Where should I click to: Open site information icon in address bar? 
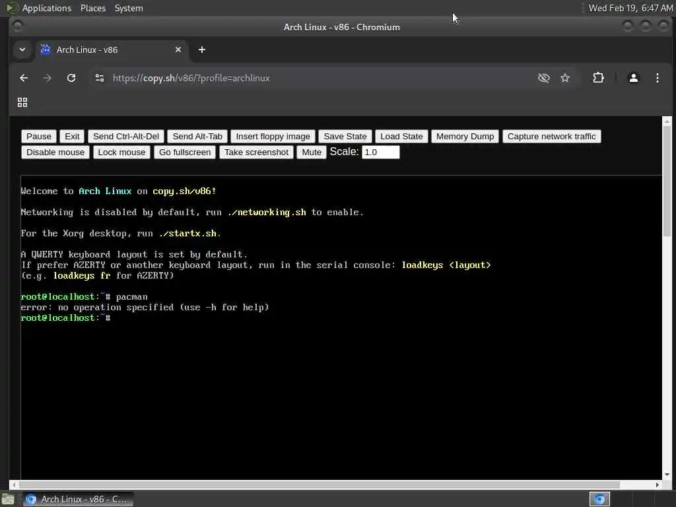tap(100, 78)
